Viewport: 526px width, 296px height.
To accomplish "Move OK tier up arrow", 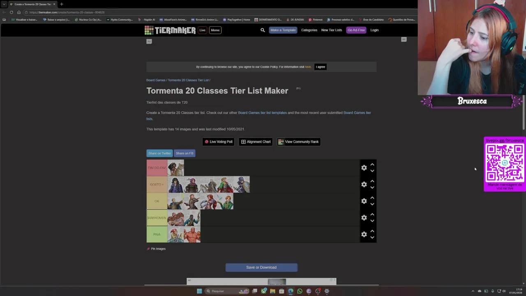I will [x=372, y=198].
